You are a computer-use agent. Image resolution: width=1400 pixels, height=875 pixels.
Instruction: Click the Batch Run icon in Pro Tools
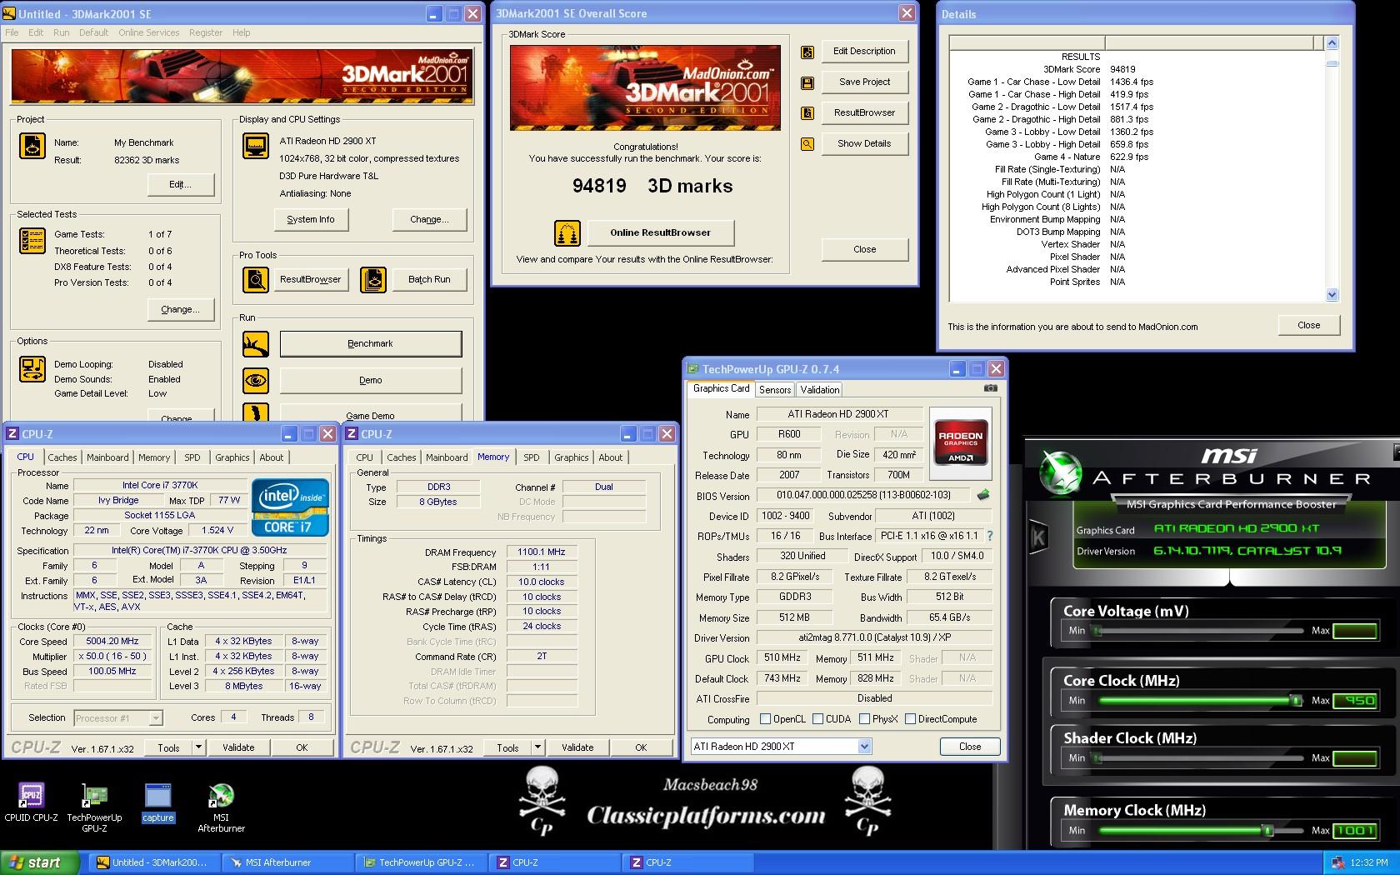click(x=373, y=280)
